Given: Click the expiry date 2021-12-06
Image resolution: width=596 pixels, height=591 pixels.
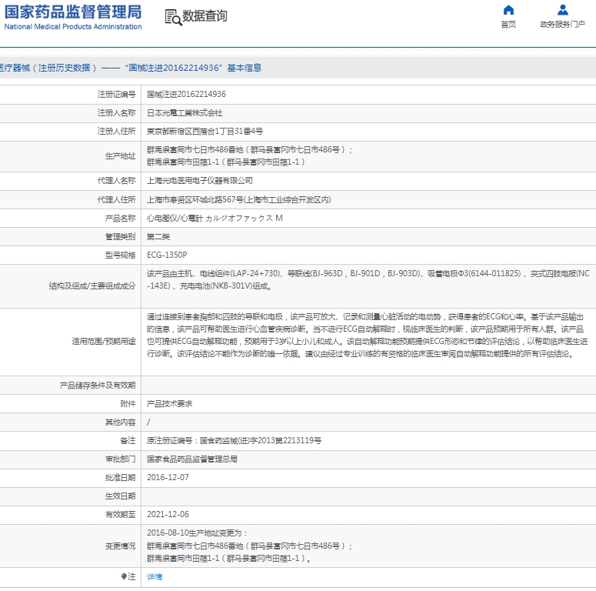Looking at the screenshot, I should (x=168, y=514).
